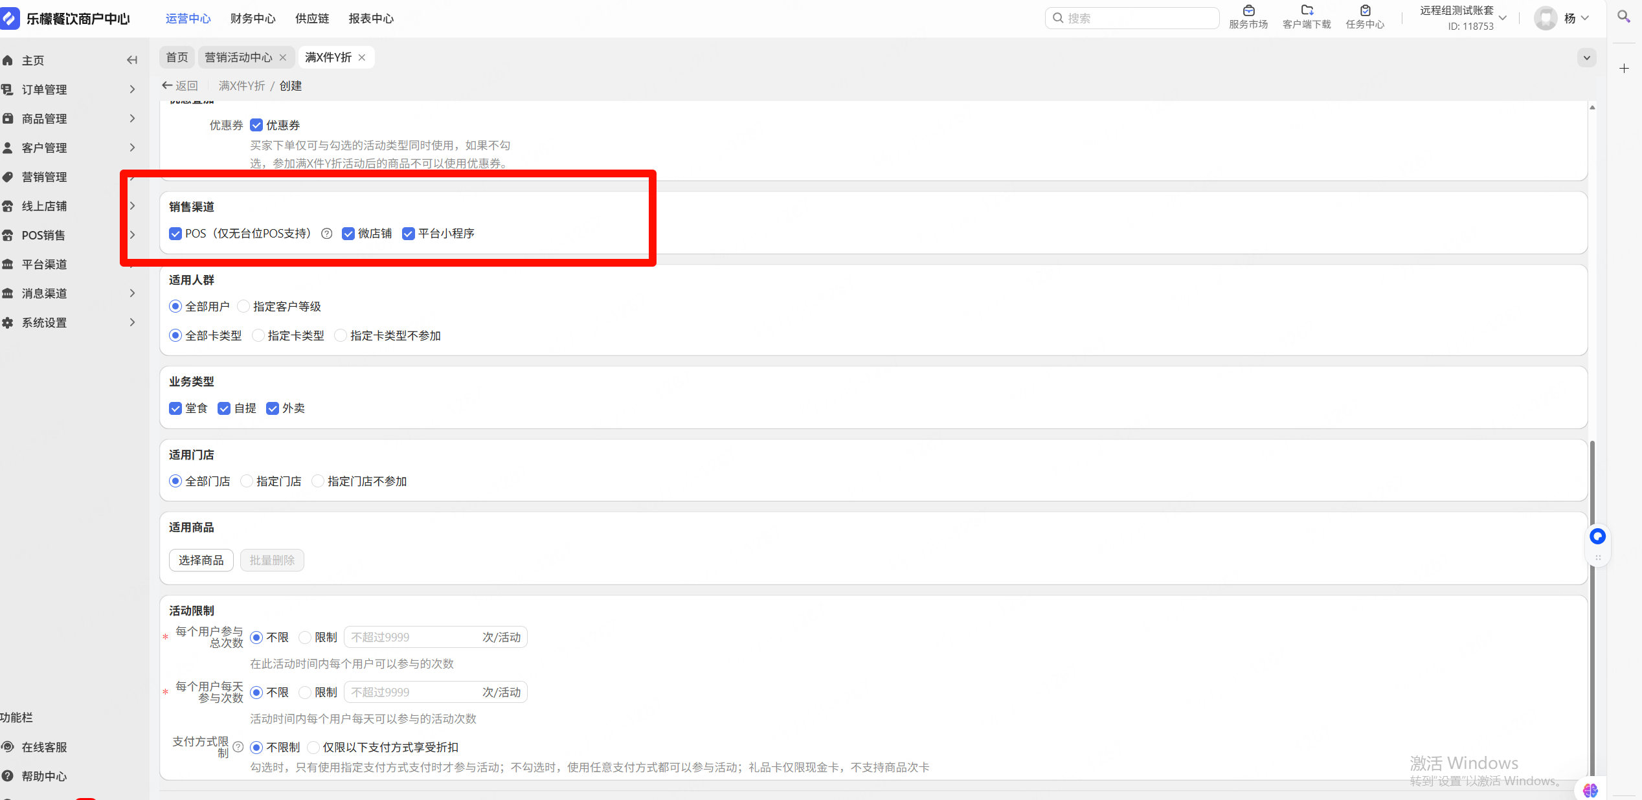The width and height of the screenshot is (1642, 800).
Task: Expand the 商品管理 menu chevron
Action: point(132,118)
